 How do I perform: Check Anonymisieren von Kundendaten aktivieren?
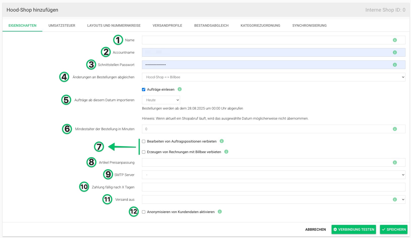pos(143,212)
